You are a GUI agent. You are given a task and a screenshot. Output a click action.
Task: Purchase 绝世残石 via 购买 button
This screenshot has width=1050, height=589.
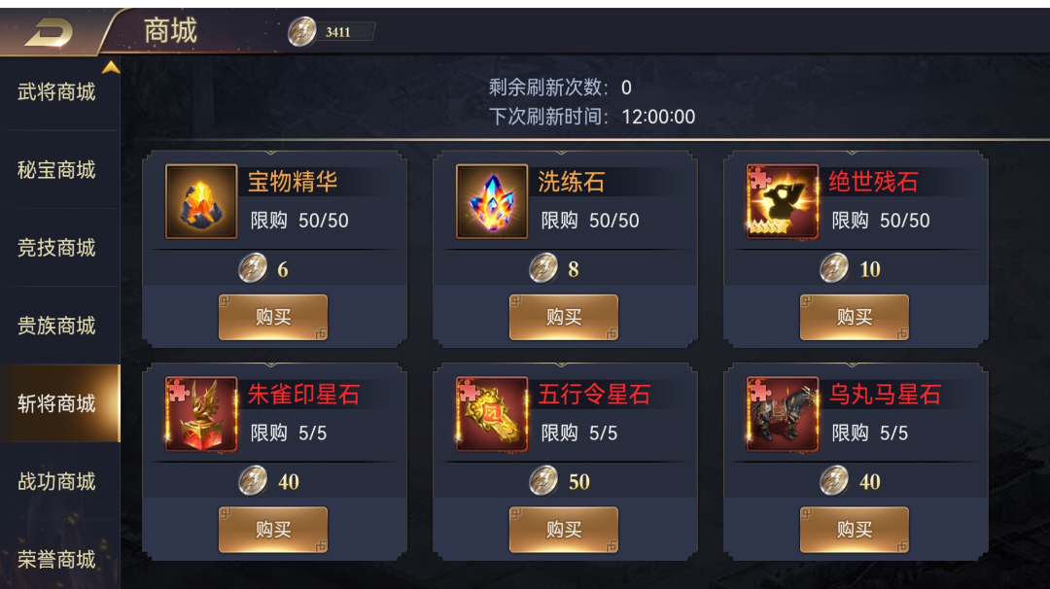pyautogui.click(x=855, y=317)
